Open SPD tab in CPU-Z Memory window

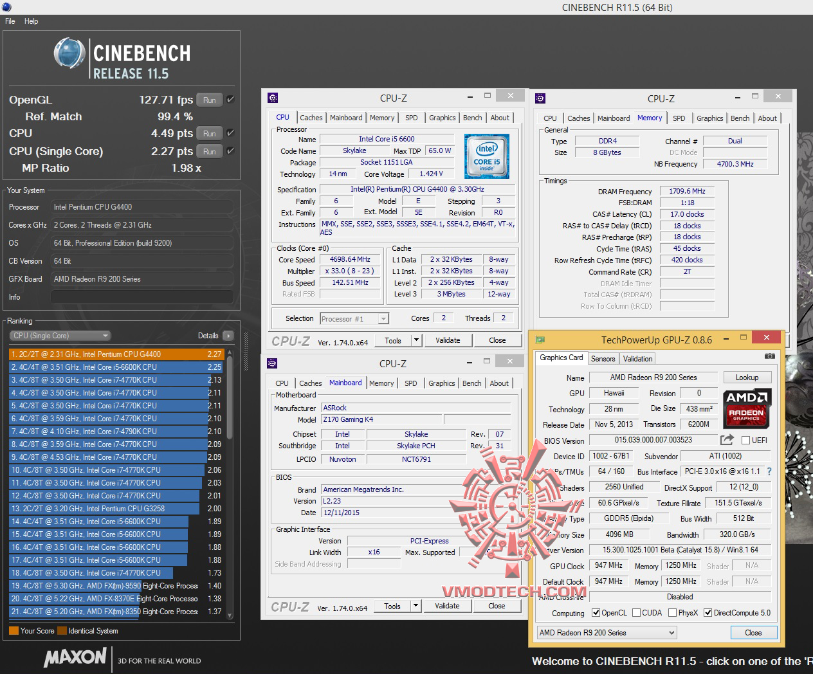click(x=679, y=118)
